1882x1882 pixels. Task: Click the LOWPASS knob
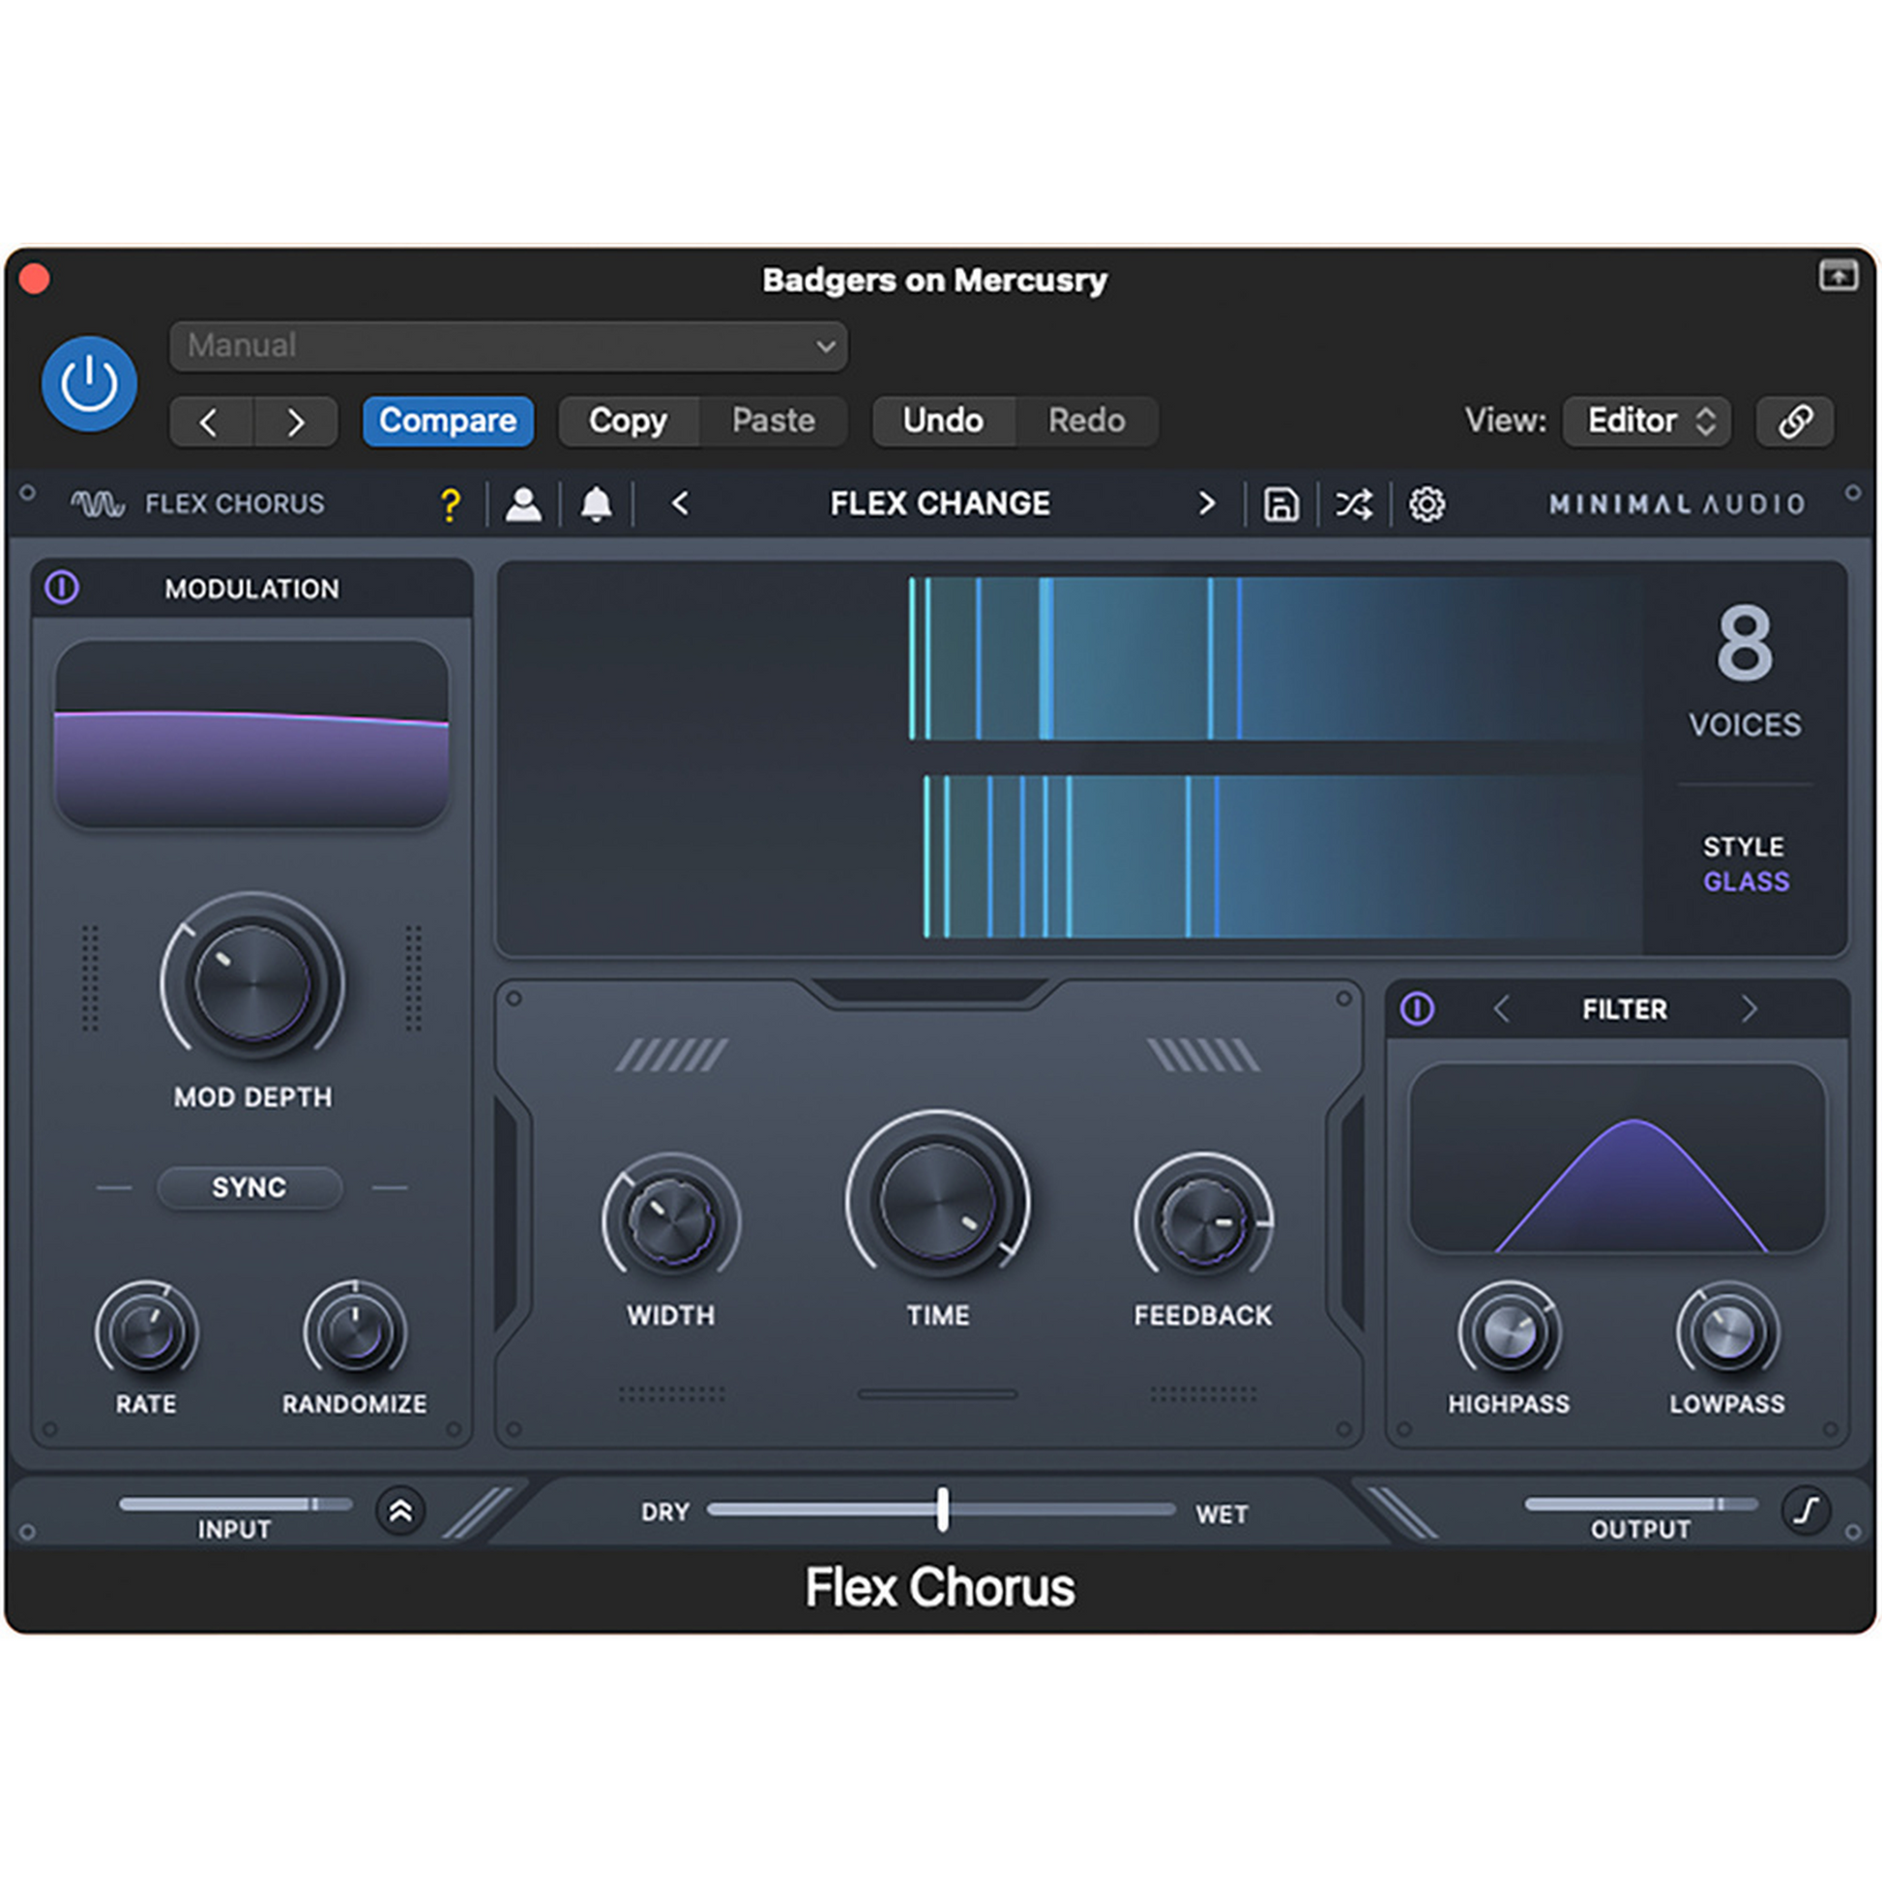click(1727, 1333)
